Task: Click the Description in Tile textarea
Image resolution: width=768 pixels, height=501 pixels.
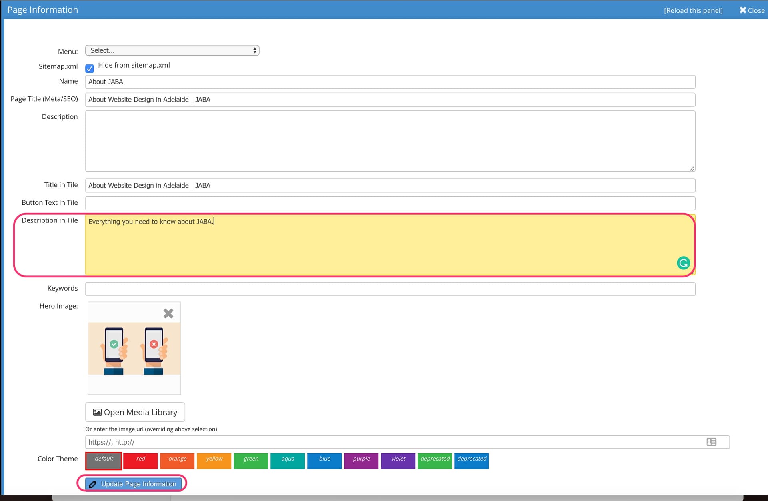Action: [390, 245]
